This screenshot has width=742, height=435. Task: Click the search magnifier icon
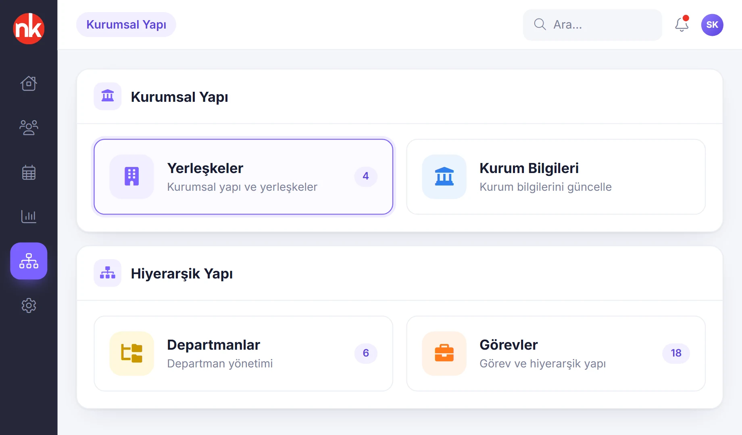[x=540, y=25]
